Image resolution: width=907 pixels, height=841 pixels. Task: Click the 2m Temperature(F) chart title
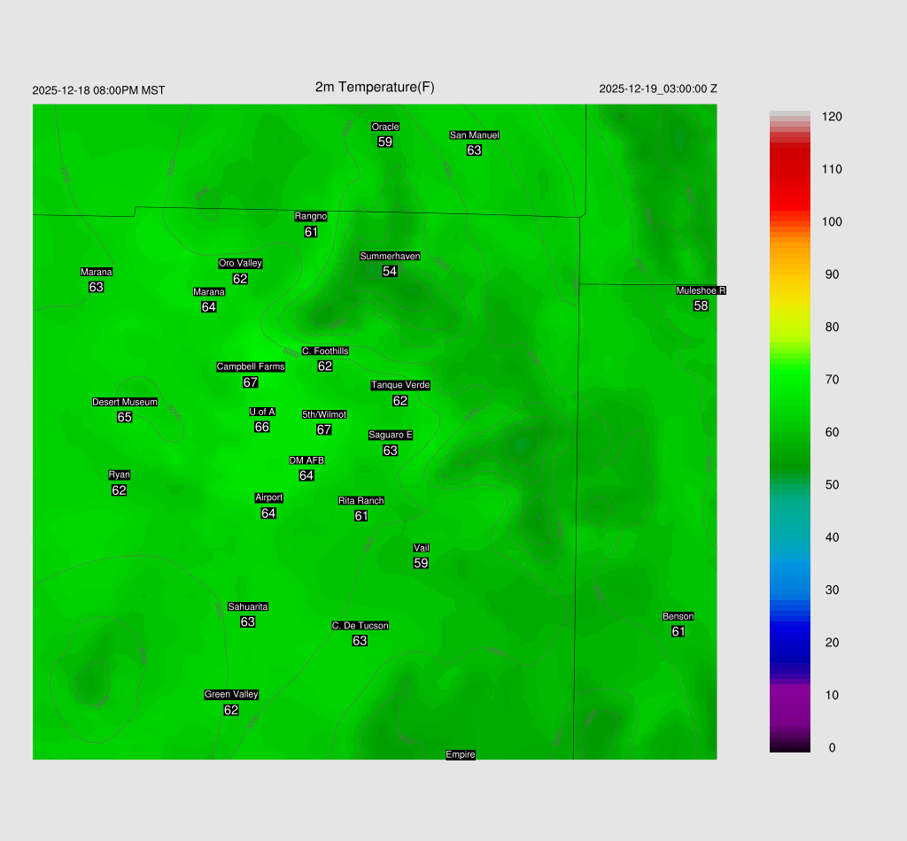tap(375, 87)
